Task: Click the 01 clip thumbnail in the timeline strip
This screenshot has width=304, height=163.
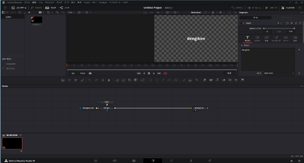Action: tap(12, 143)
